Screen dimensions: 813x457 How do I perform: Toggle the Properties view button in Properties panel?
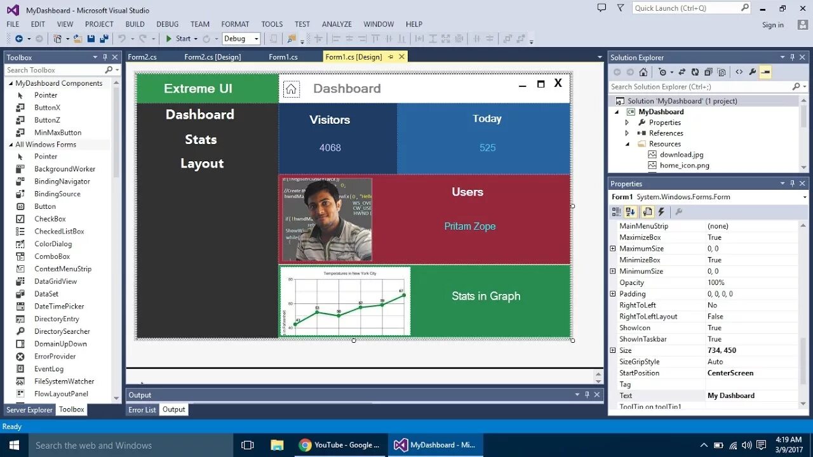647,212
